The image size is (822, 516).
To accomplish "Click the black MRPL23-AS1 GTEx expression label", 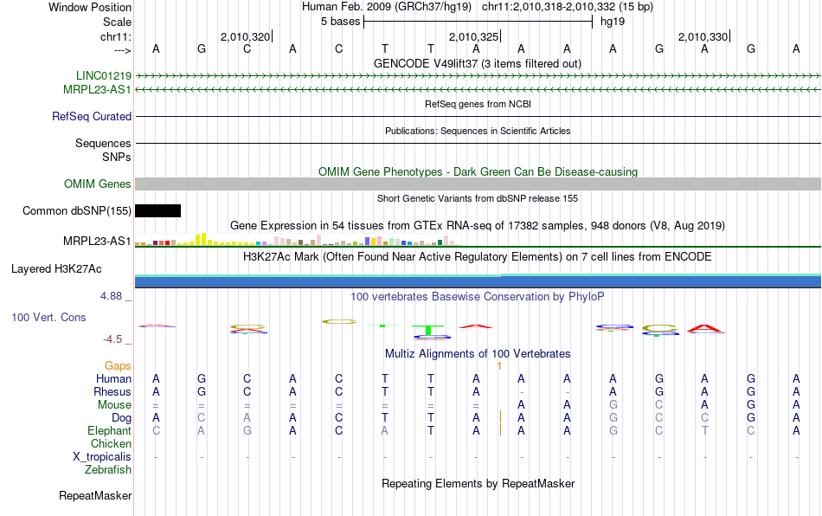I will pos(97,242).
